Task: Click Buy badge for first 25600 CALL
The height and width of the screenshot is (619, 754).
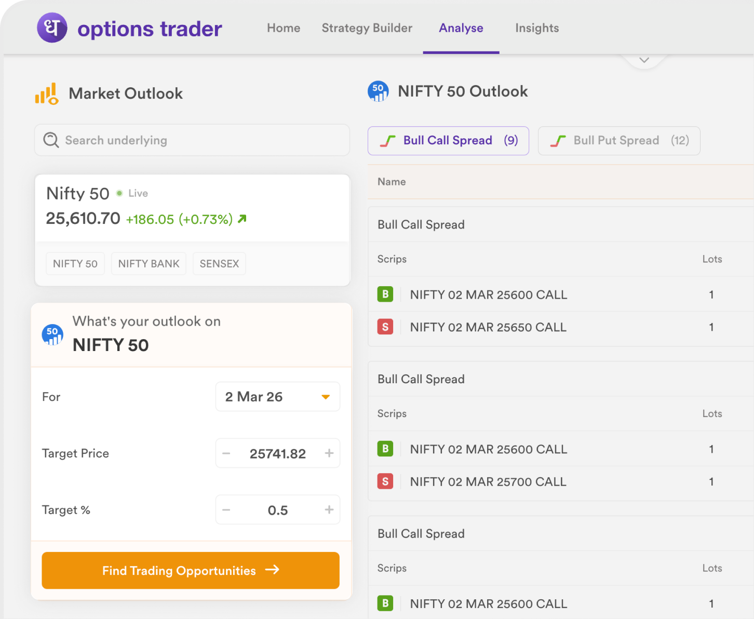Action: click(x=385, y=294)
